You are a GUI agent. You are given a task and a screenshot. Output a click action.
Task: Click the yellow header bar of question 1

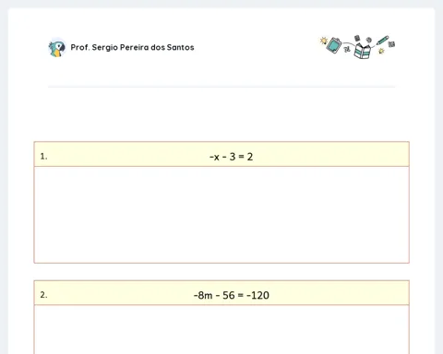pos(221,154)
